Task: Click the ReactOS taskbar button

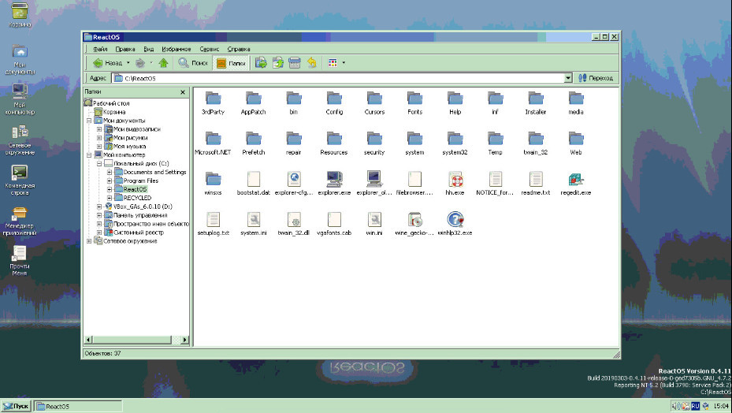Action: [x=78, y=406]
